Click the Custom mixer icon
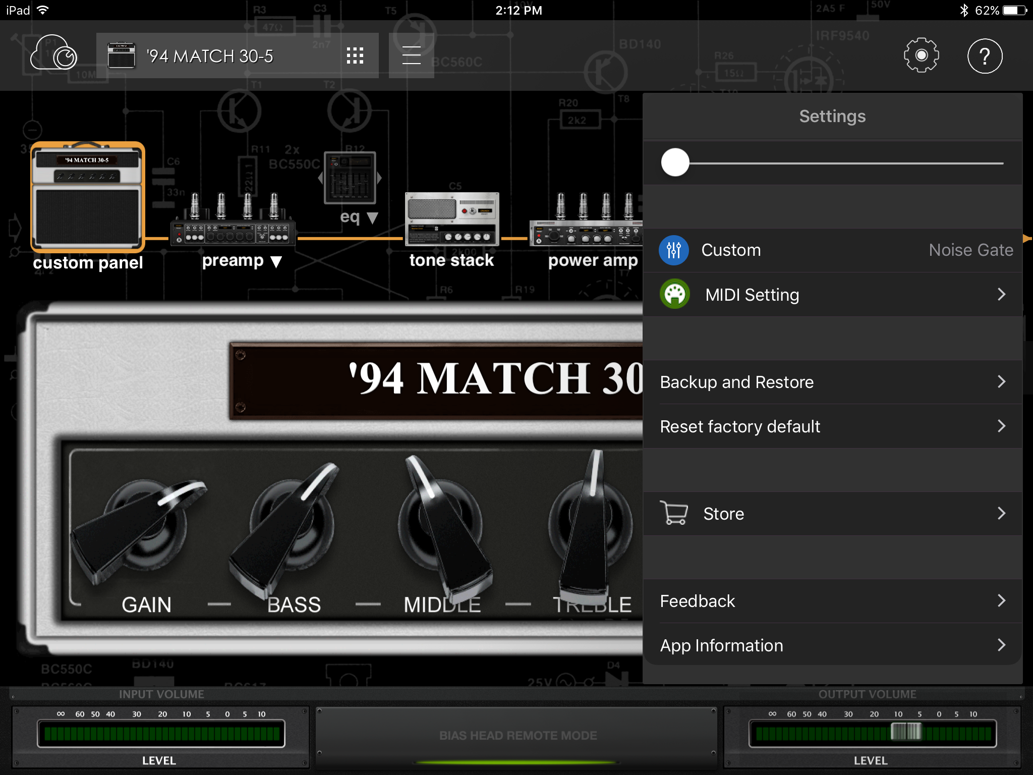The height and width of the screenshot is (775, 1033). pyautogui.click(x=674, y=250)
